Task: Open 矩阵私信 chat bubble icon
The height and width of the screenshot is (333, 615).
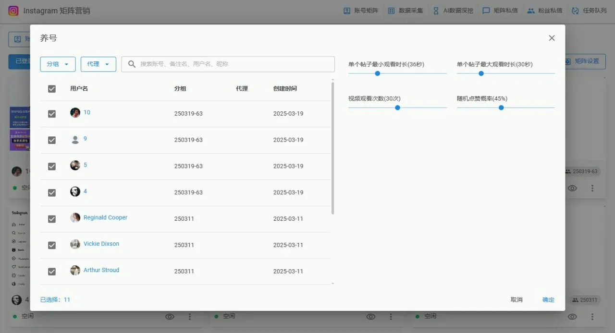Action: [x=486, y=10]
